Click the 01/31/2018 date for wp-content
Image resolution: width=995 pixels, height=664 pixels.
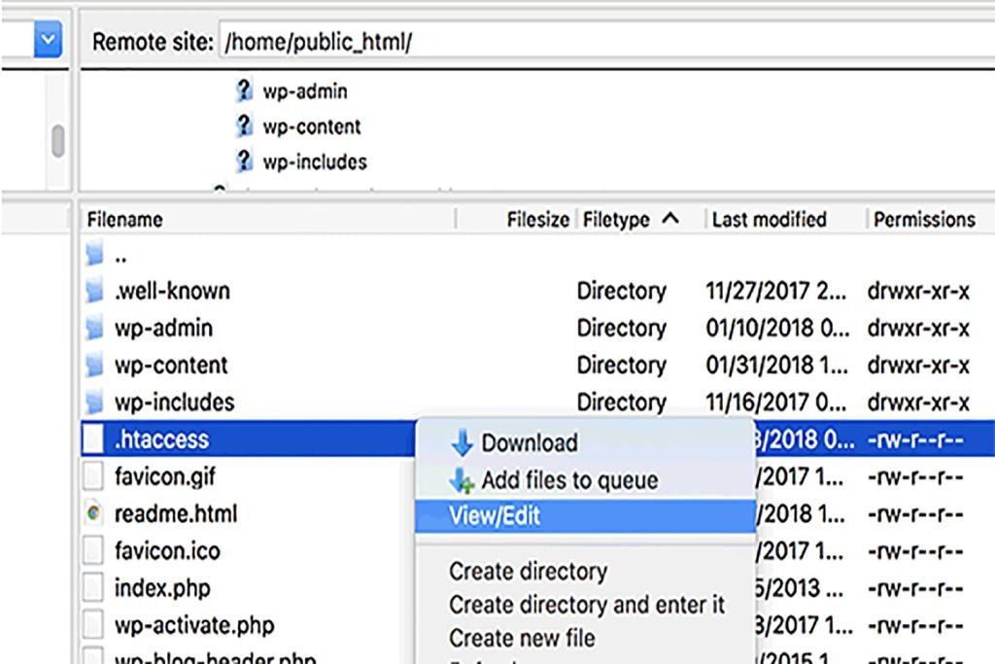(776, 365)
